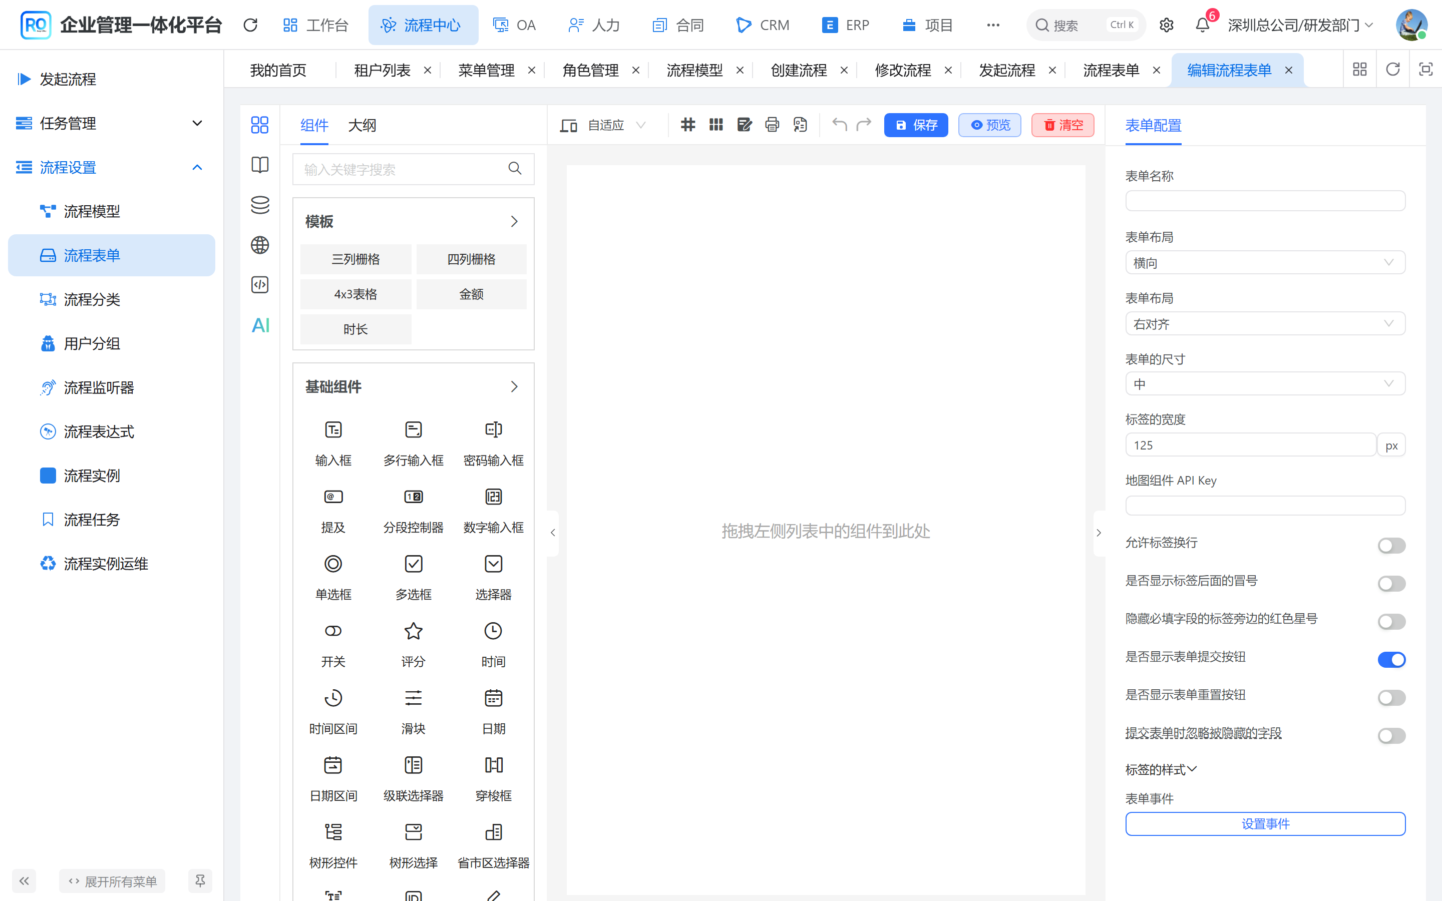The width and height of the screenshot is (1442, 901).
Task: Click the redo arrow in designer toolbar
Action: click(863, 125)
